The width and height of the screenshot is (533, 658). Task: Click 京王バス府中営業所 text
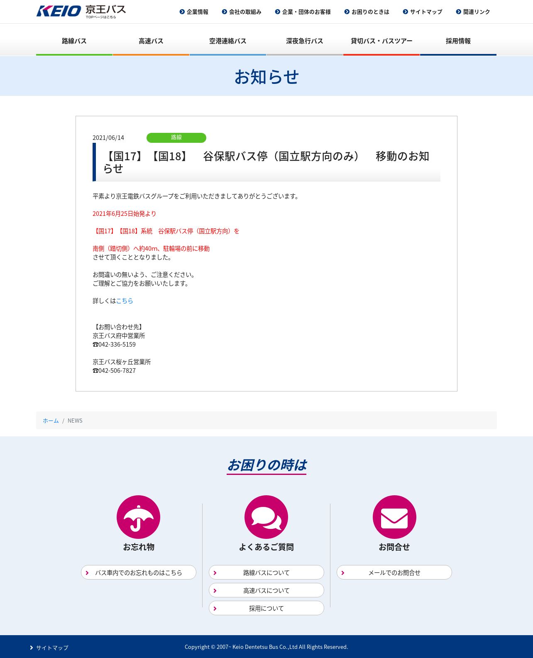[119, 335]
